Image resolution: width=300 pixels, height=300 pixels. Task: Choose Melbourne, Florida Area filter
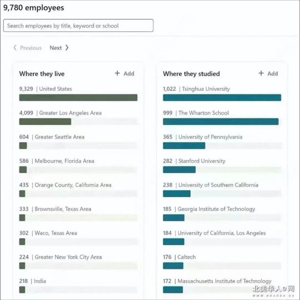(78, 166)
